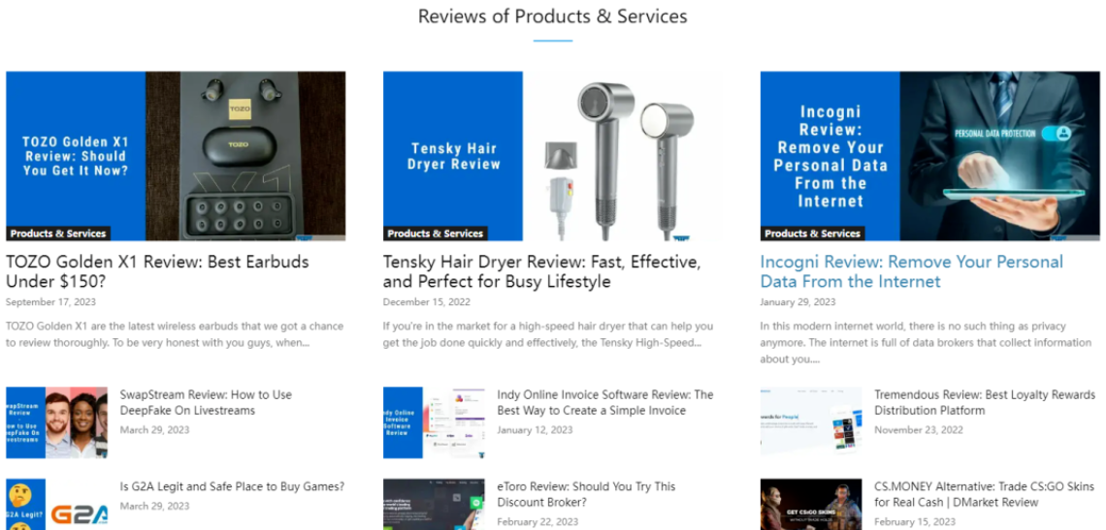Open TOZO Golden X1 Review headline link
Viewport: 1106px width, 530px height.
click(x=157, y=271)
